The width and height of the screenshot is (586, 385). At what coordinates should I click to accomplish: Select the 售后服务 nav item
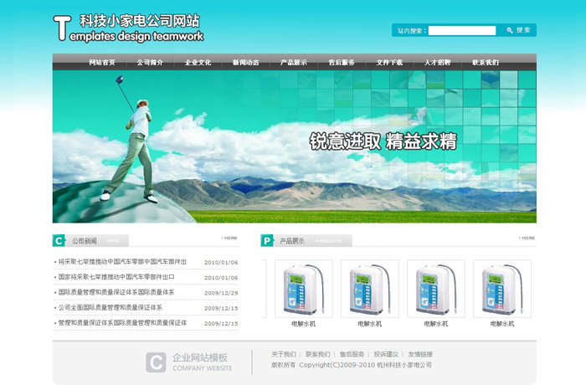(x=342, y=63)
